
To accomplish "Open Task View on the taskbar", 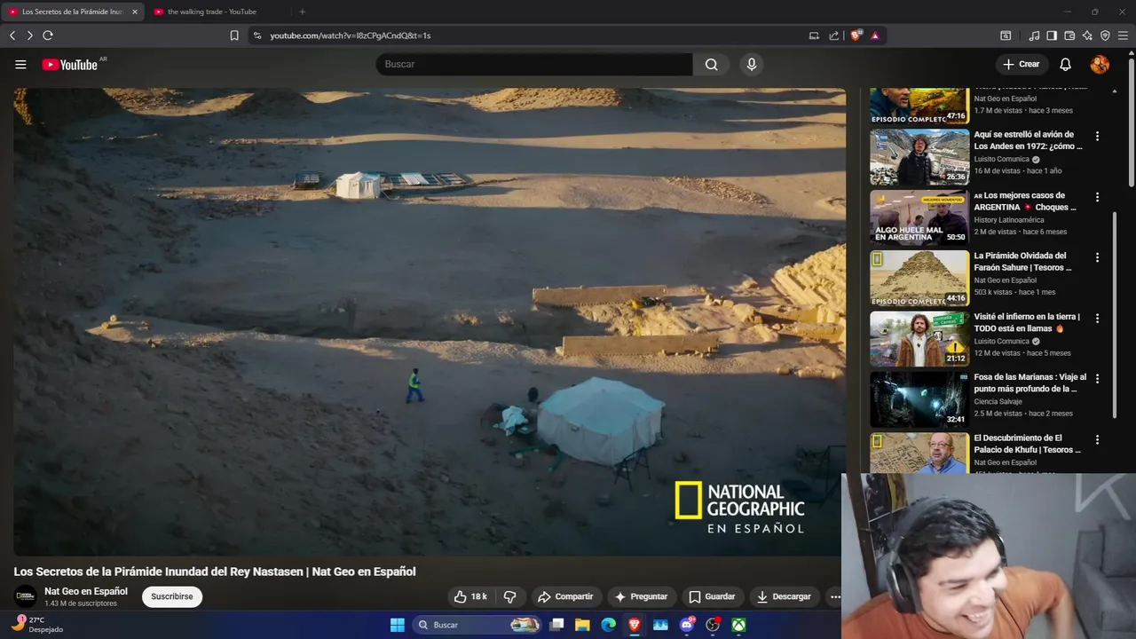I will (556, 625).
